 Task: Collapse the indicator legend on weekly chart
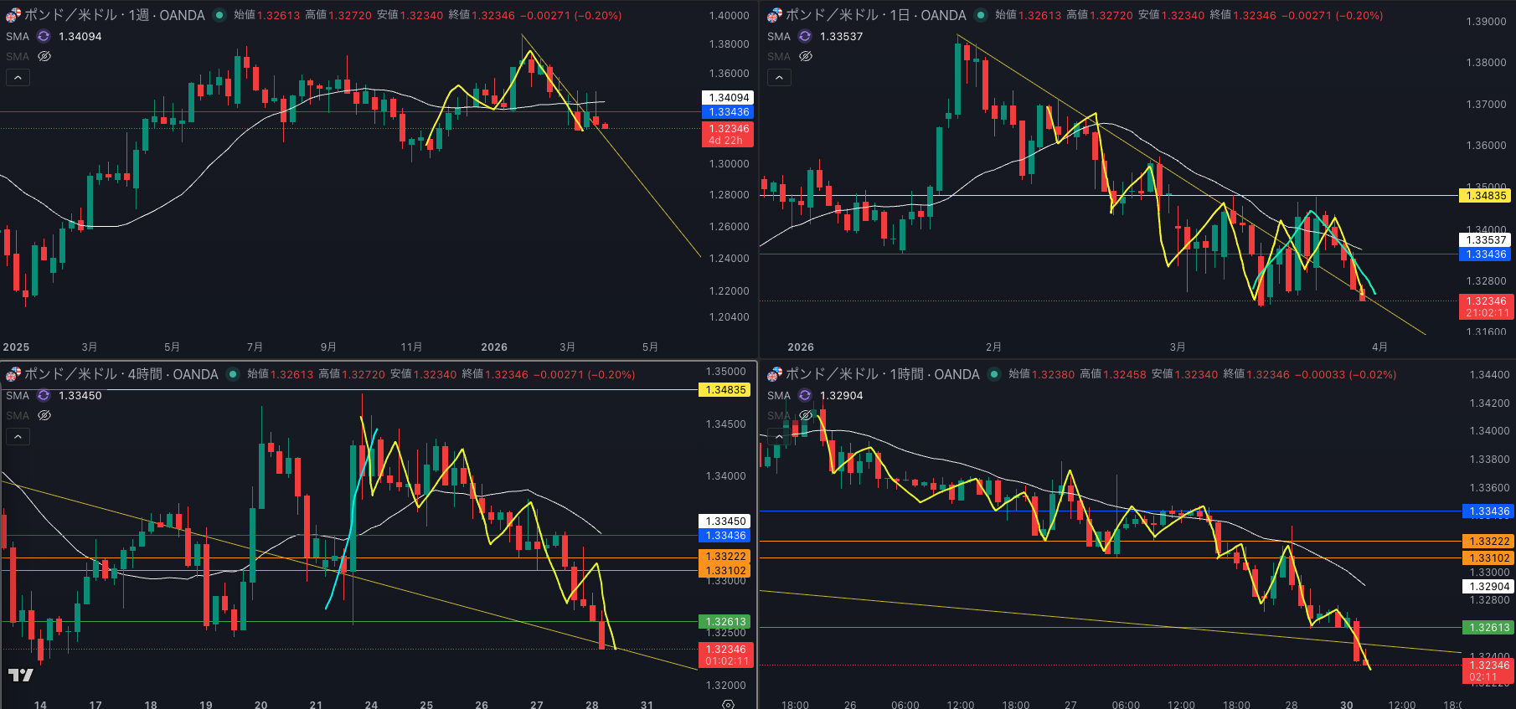(18, 77)
